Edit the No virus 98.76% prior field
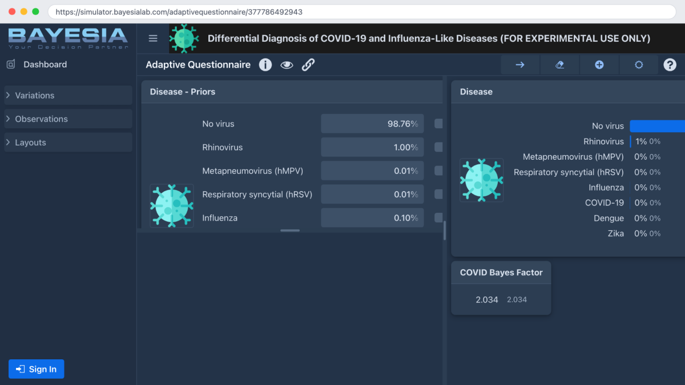The image size is (685, 385). pyautogui.click(x=372, y=124)
